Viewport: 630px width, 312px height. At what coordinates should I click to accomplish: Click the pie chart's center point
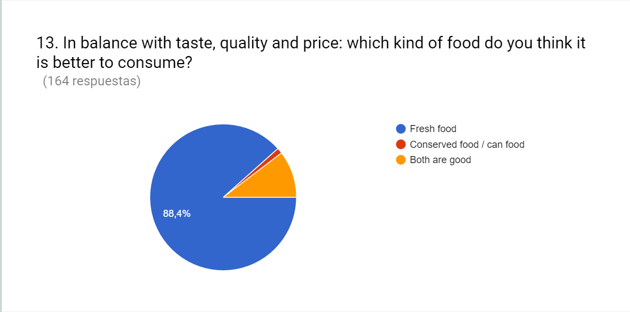[x=223, y=197]
